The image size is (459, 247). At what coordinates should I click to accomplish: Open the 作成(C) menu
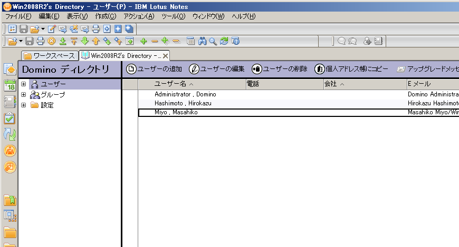point(106,16)
